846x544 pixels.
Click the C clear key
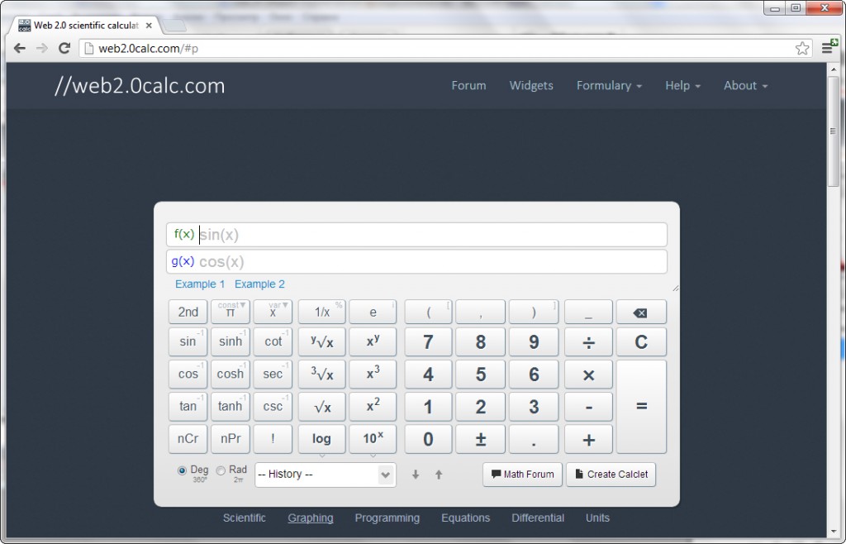[x=641, y=341]
